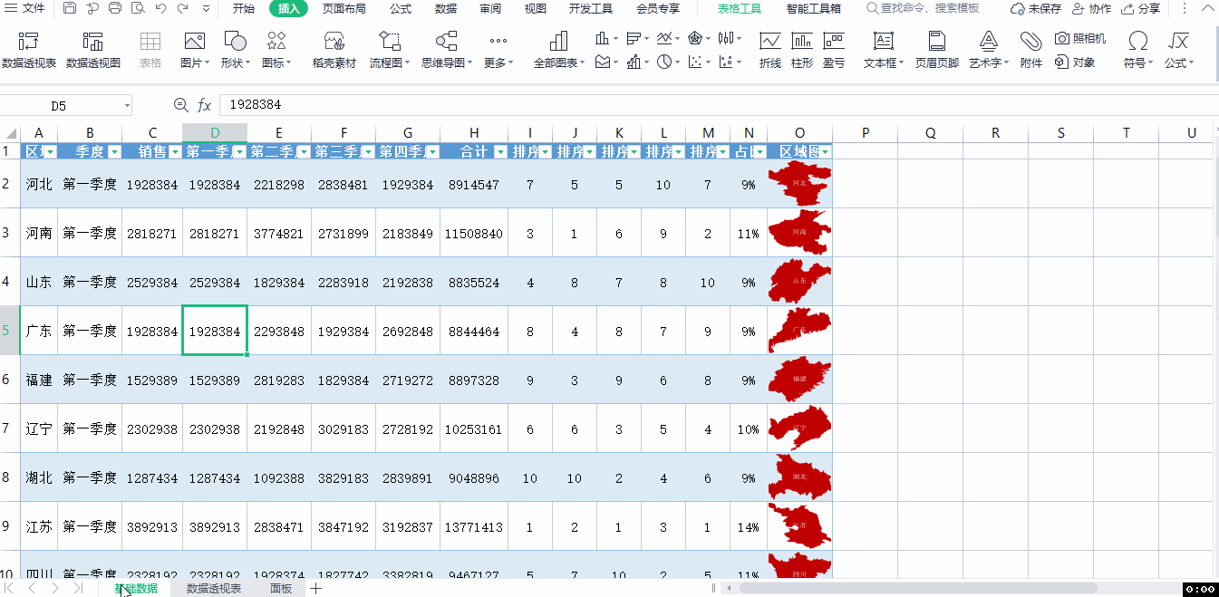Insert a 柱形 sparkline
Screen dimensions: 1219x597
tap(802, 51)
